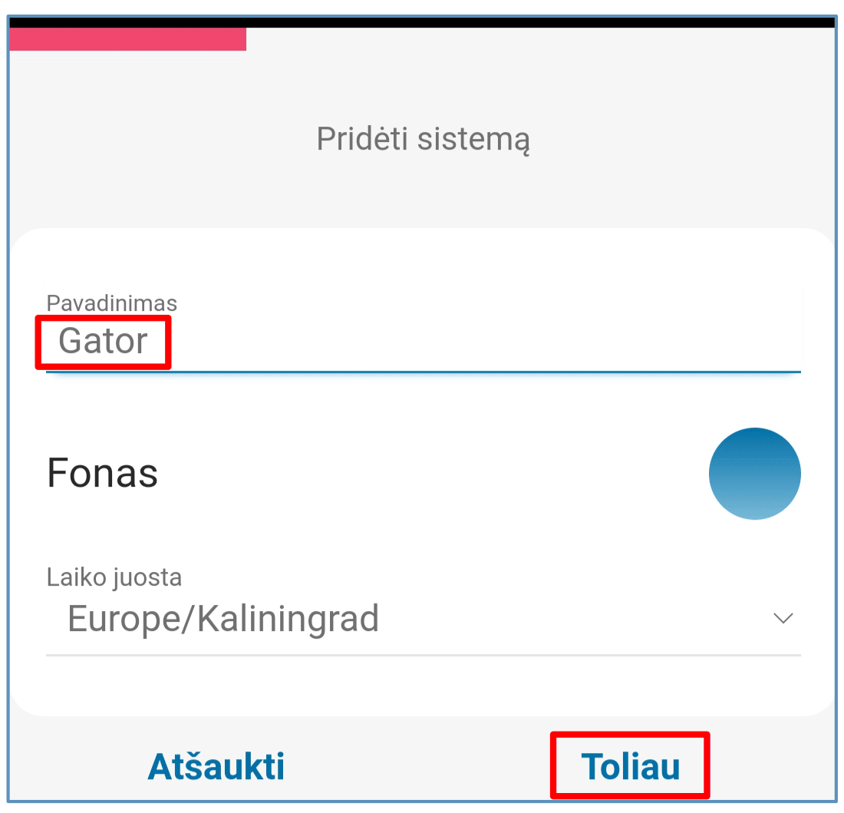Tap the gray background left of the 'Pridėti sistemą' title
This screenshot has width=844, height=813.
[153, 140]
